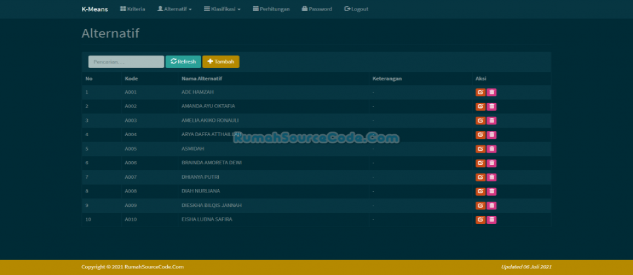The width and height of the screenshot is (633, 275).
Task: Open edit for AMELIA AKIKO RONAULI
Action: coord(480,120)
